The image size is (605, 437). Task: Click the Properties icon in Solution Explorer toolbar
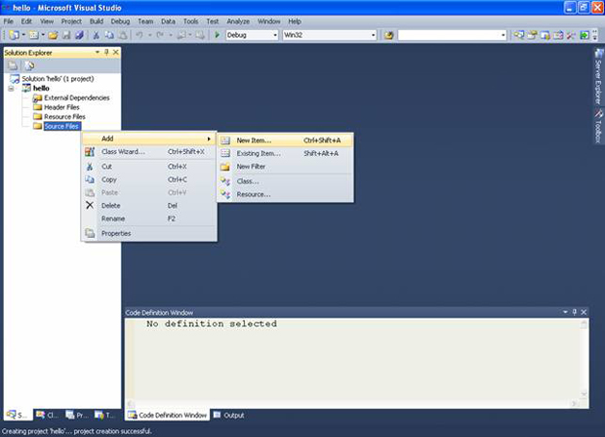[13, 65]
